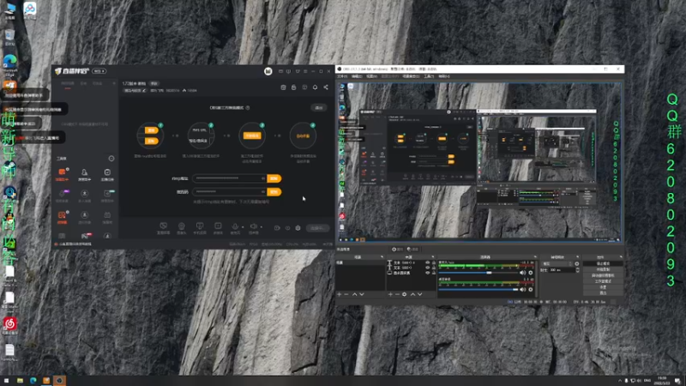
Task: Collapse the toolbox section with circle minus icon
Action: (x=111, y=159)
